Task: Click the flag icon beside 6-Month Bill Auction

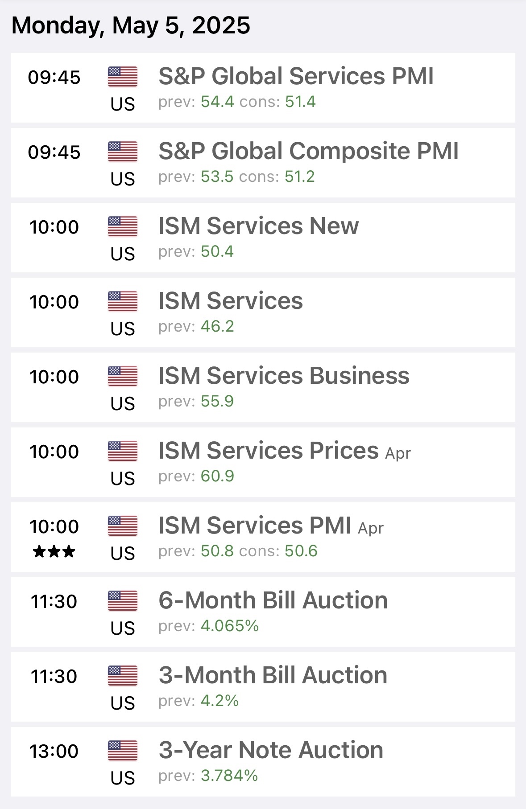Action: (x=123, y=601)
